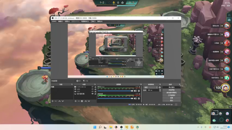
Task: Expand hidden tray icons chevron
Action: [x=198, y=127]
